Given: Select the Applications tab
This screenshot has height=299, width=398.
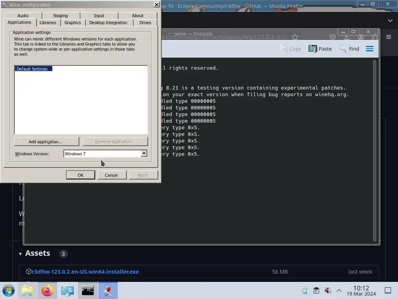Looking at the screenshot, I should [19, 22].
